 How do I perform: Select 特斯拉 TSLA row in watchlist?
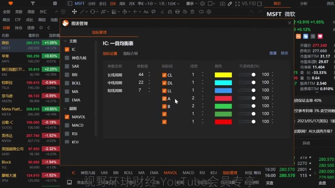point(30,85)
